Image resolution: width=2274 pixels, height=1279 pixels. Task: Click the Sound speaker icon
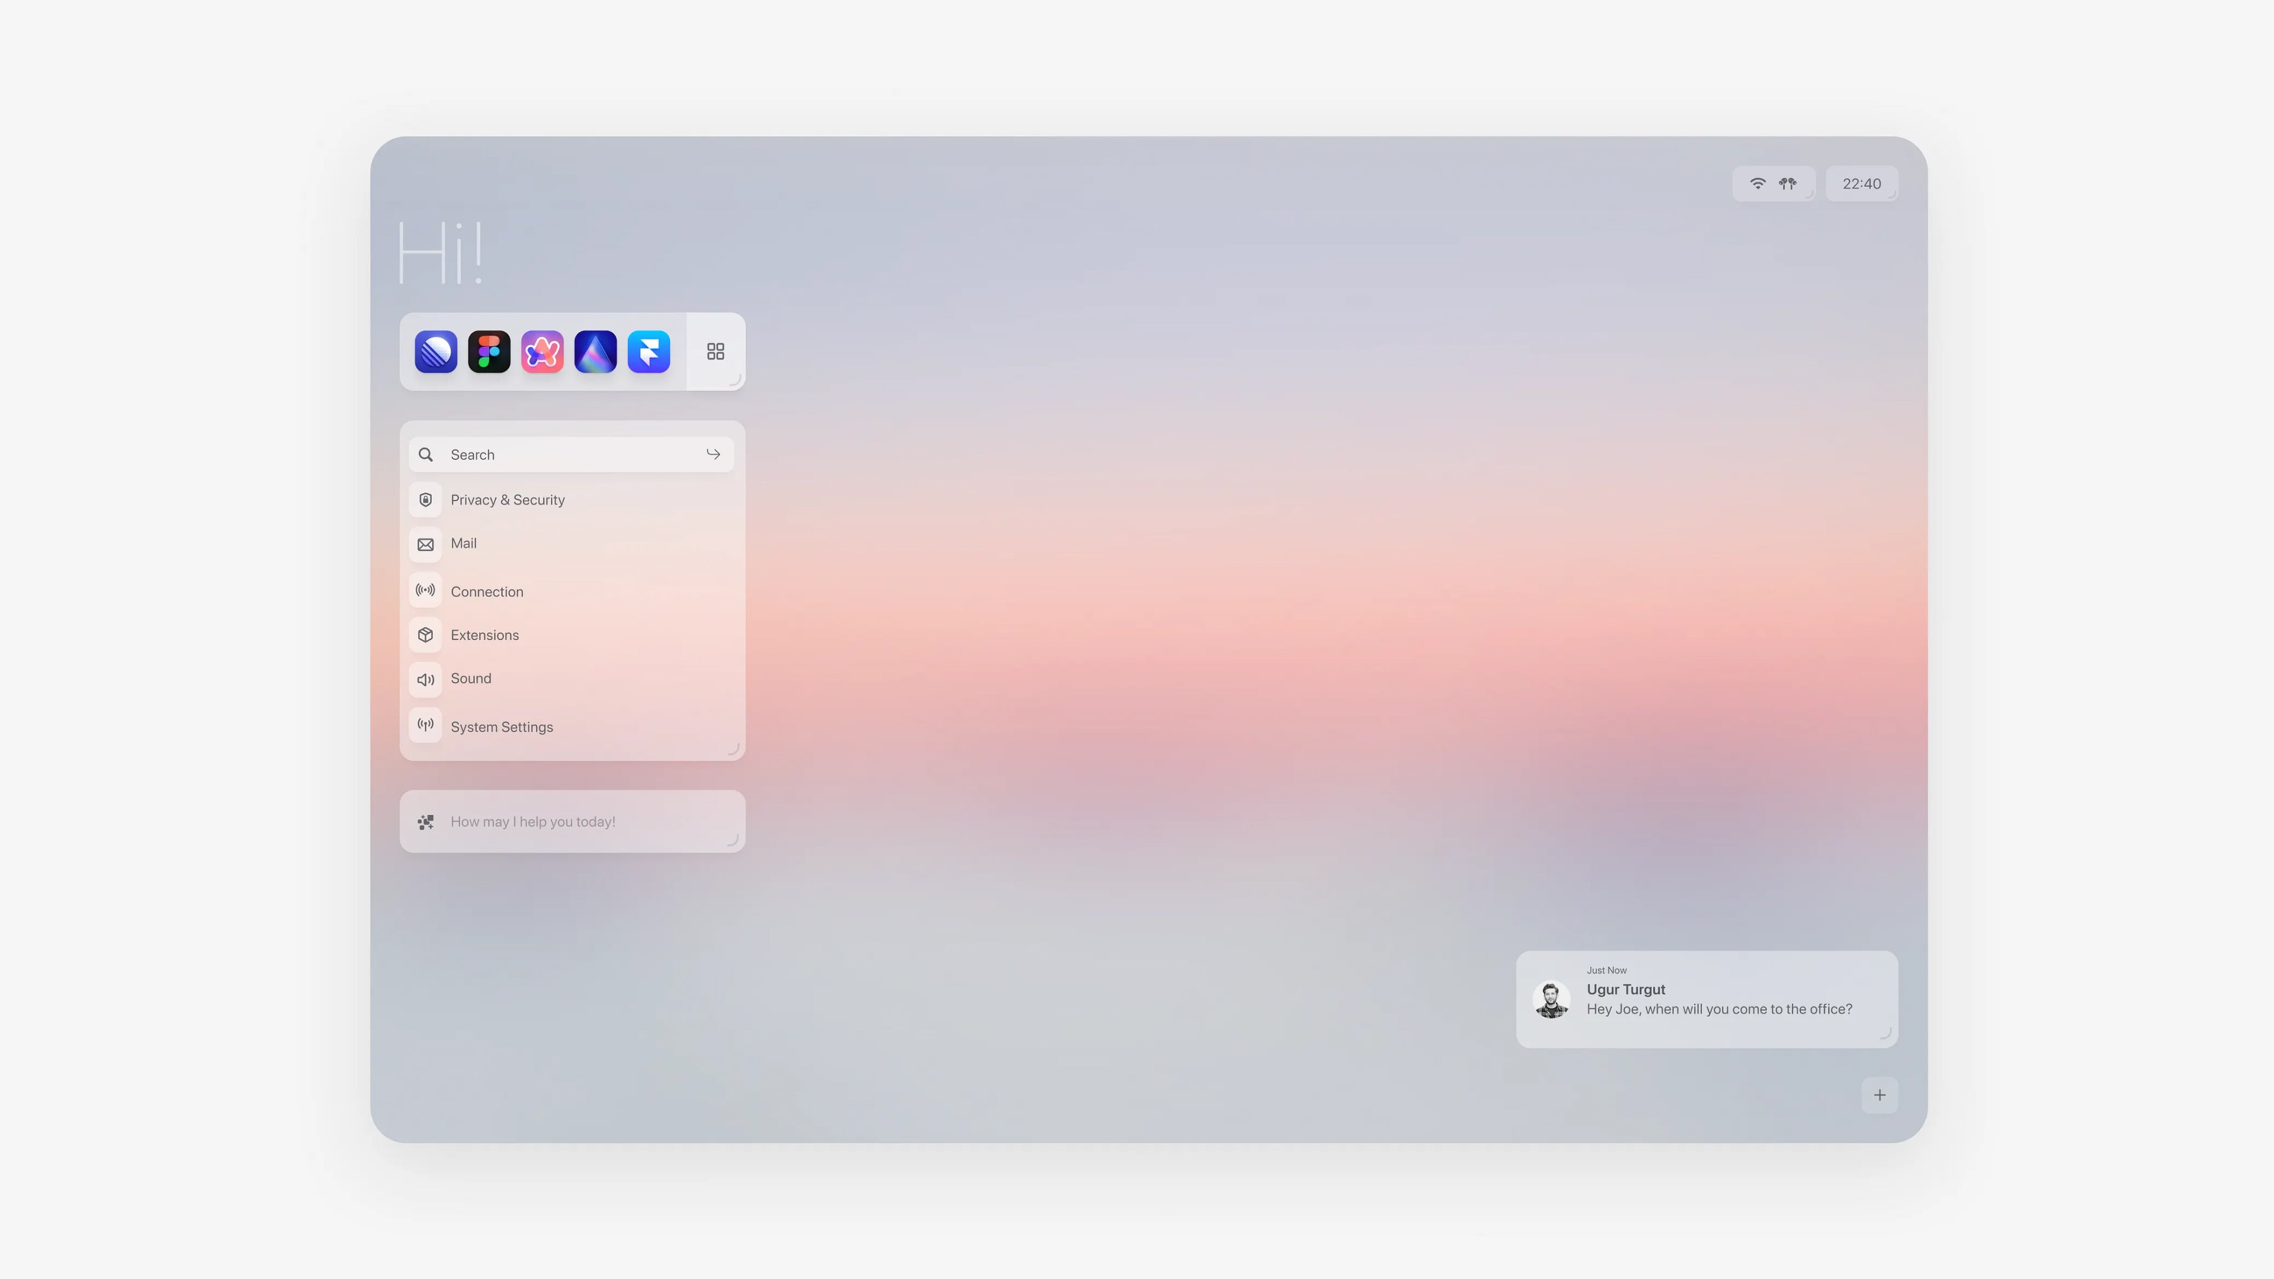click(x=426, y=679)
